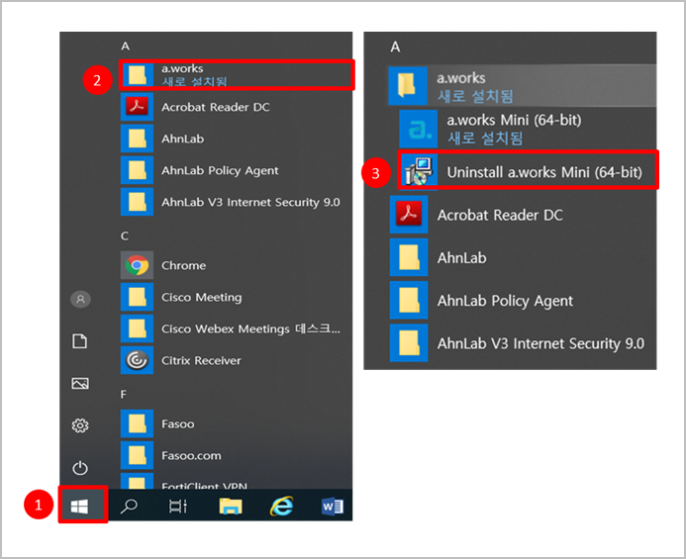Expand the Fasoo.com folder

(237, 455)
